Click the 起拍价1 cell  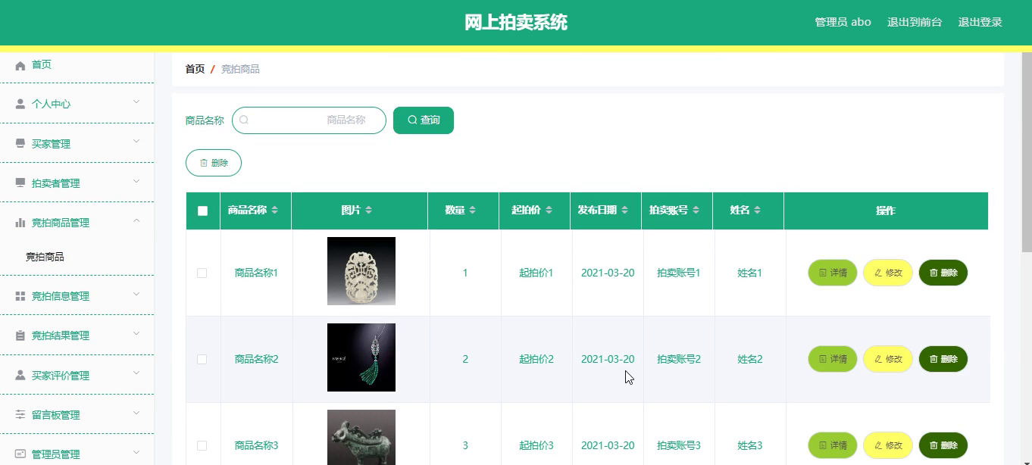pyautogui.click(x=536, y=273)
